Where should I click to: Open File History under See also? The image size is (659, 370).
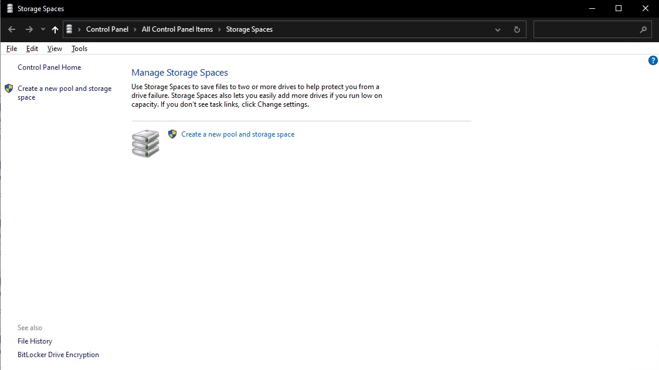(35, 341)
